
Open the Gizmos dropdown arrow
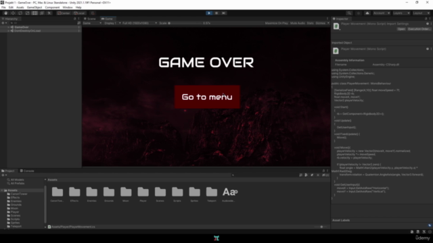click(x=328, y=23)
